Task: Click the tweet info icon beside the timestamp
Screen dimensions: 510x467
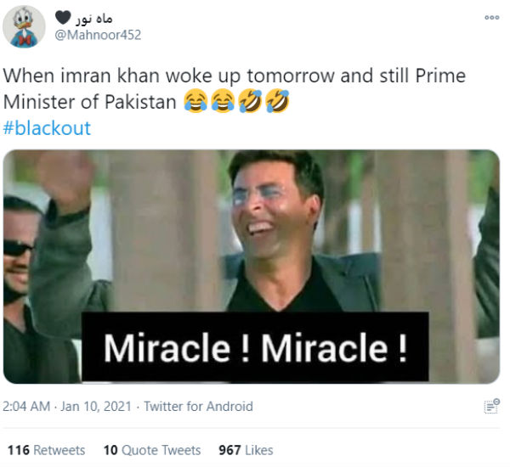Action: (490, 407)
